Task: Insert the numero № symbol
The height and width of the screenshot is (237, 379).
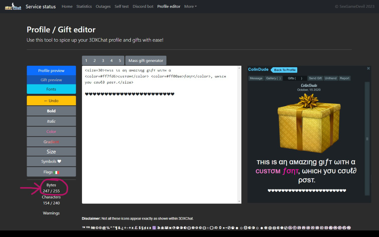Action: (93, 228)
